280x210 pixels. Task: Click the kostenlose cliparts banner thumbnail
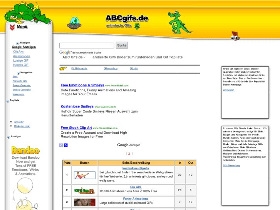(x=85, y=175)
